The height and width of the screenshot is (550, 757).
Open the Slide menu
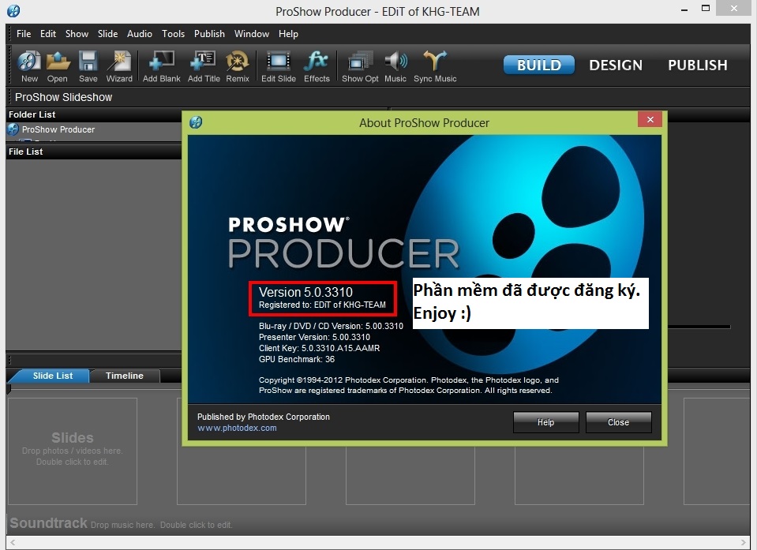click(x=107, y=34)
